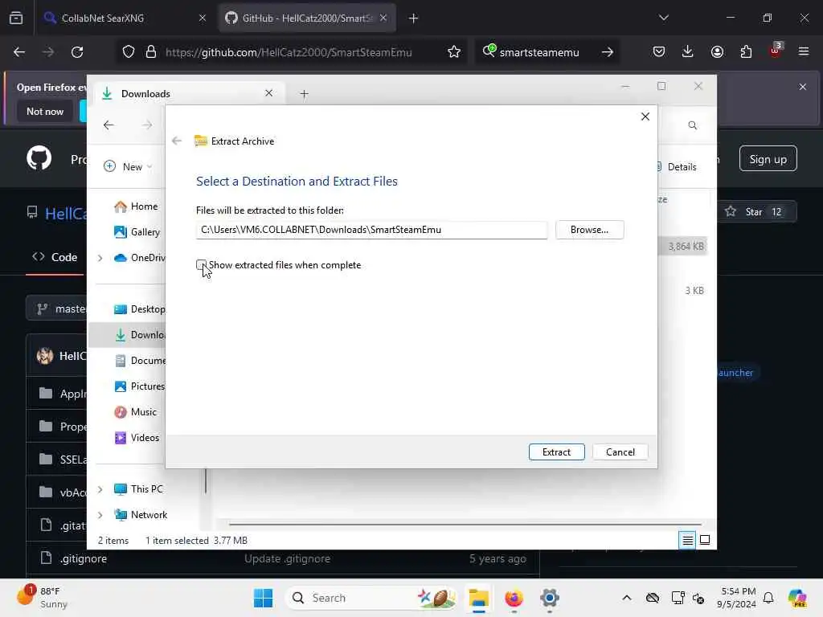Open a new Firefox tab
This screenshot has width=823, height=617.
click(x=413, y=18)
